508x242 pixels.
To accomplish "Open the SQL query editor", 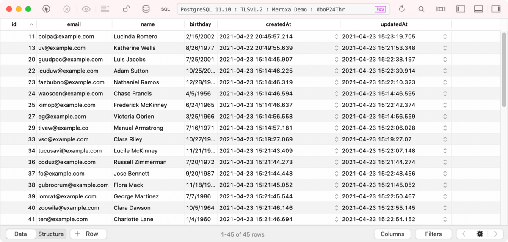I will [166, 9].
